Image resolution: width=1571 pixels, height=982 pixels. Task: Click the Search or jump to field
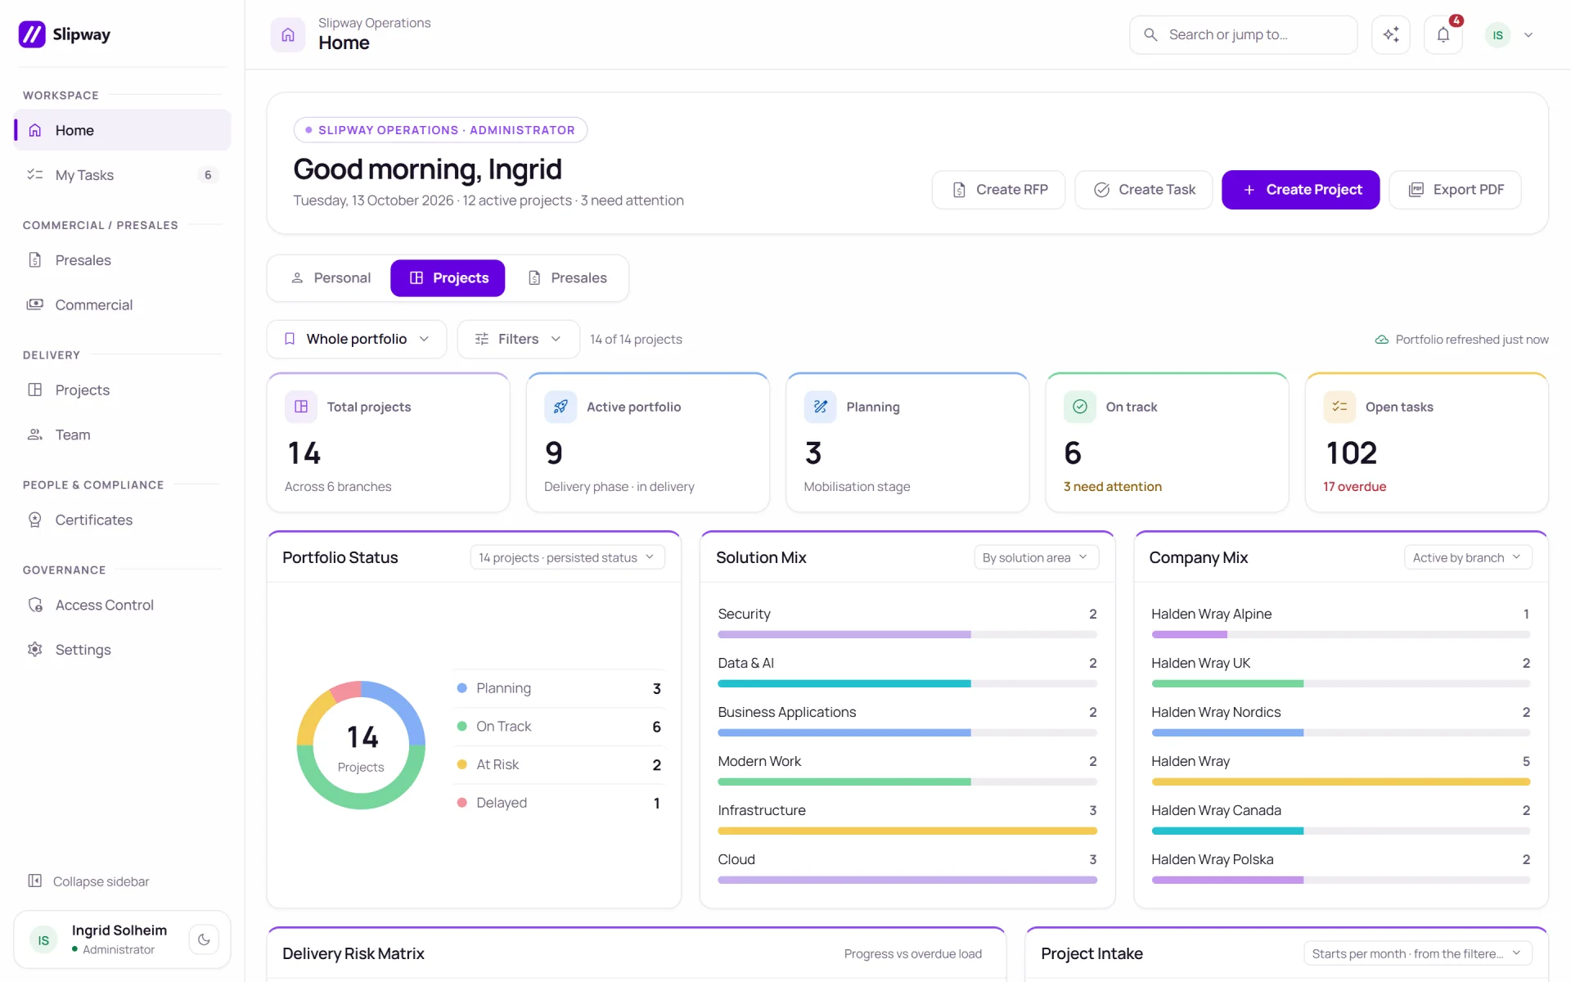[1243, 34]
